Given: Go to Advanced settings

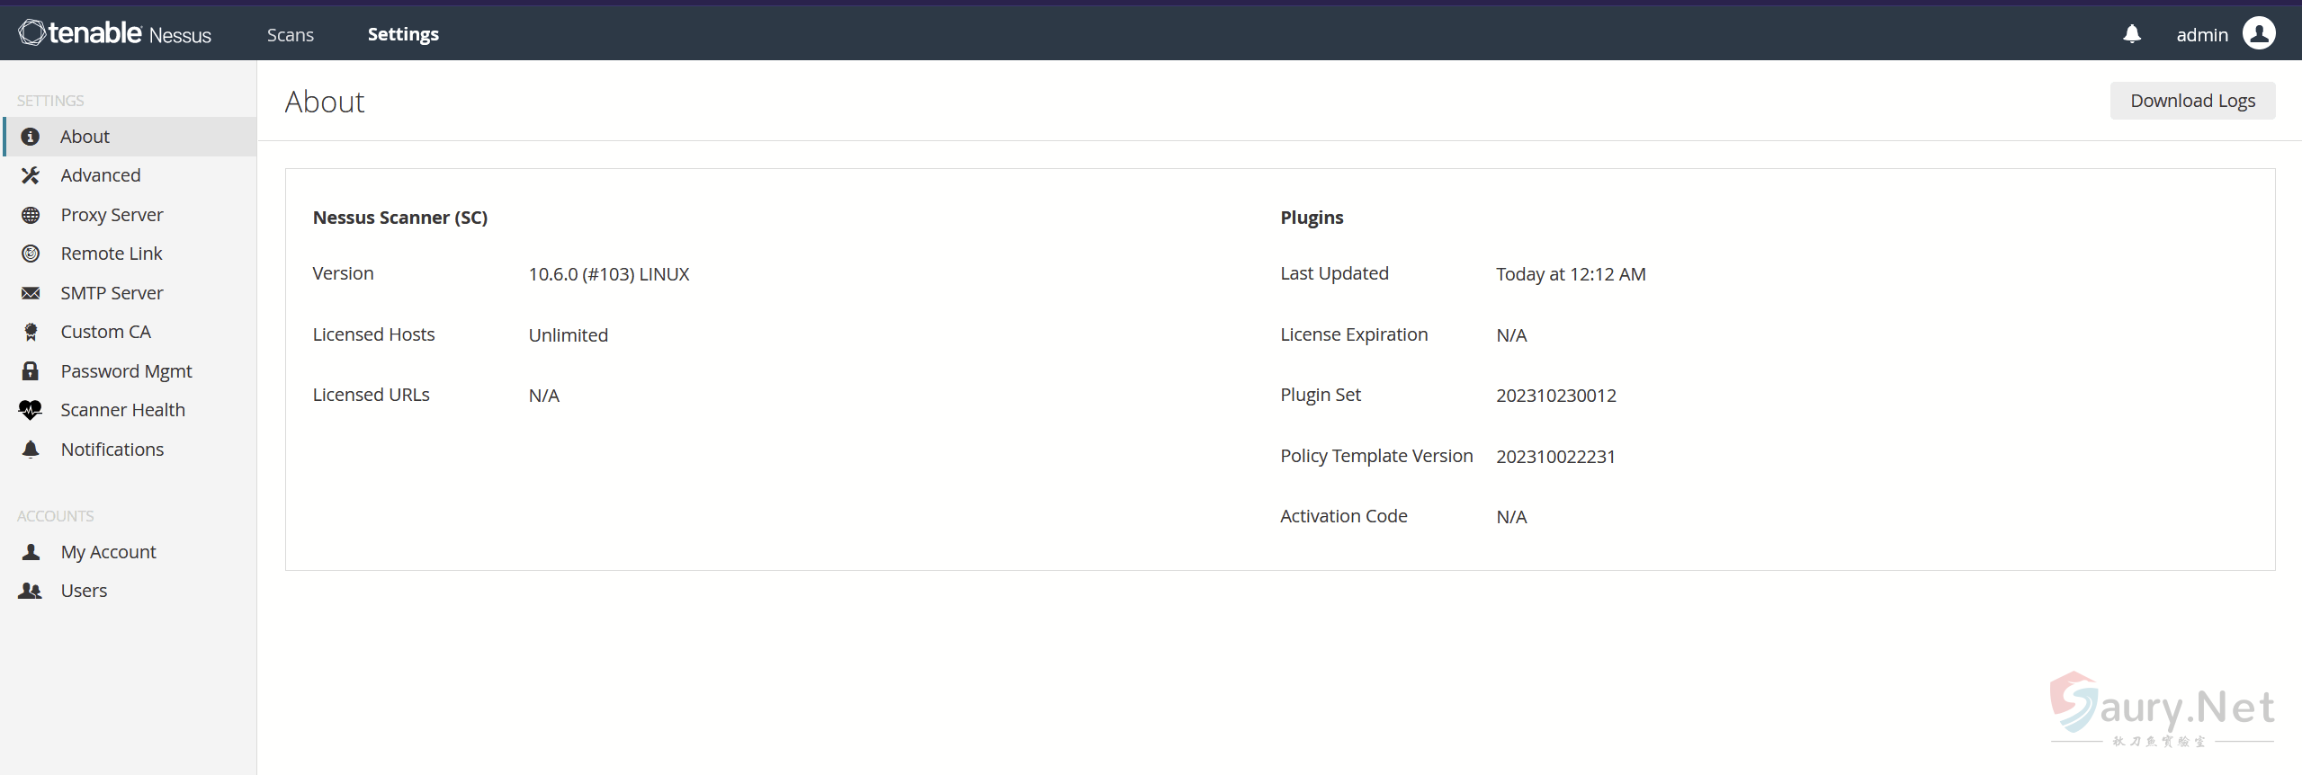Looking at the screenshot, I should [x=130, y=175].
